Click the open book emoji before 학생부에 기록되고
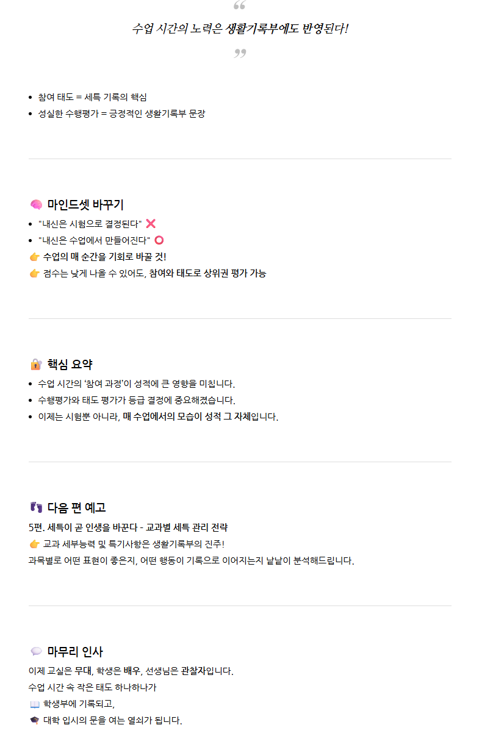 (x=35, y=704)
